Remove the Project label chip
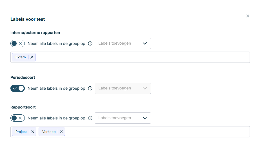The width and height of the screenshot is (262, 150). coord(33,132)
